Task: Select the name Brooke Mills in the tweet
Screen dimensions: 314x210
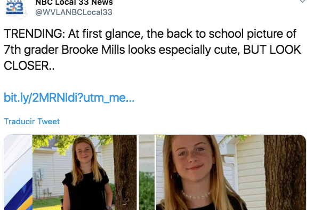Action: coord(93,50)
